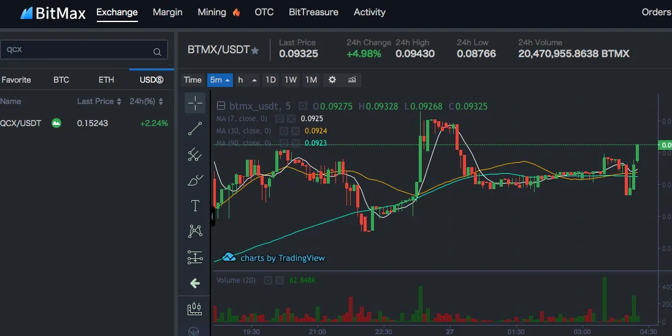672x336 pixels.
Task: Open settings for MA (7, close, 0)
Action: (x=280, y=119)
